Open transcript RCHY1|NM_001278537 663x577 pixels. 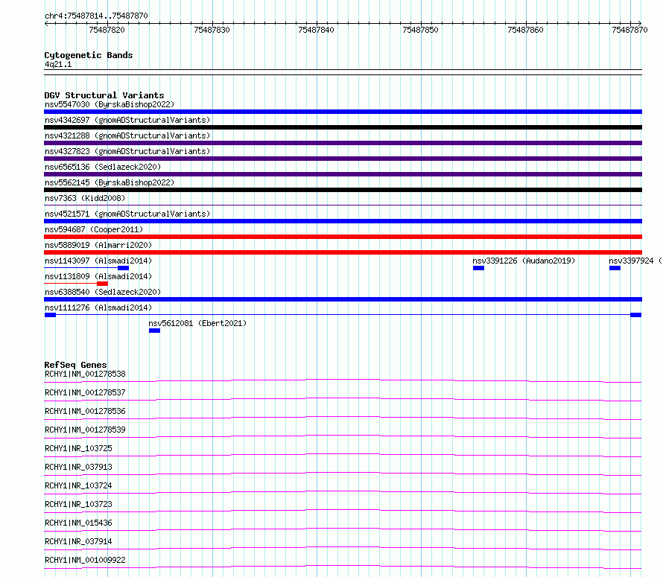(85, 392)
